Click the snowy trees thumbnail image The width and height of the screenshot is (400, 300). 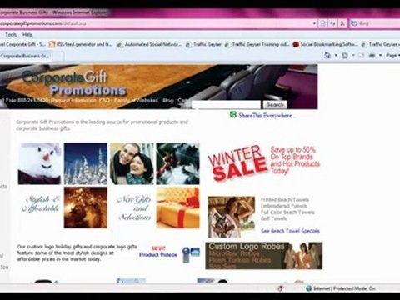[86, 163]
